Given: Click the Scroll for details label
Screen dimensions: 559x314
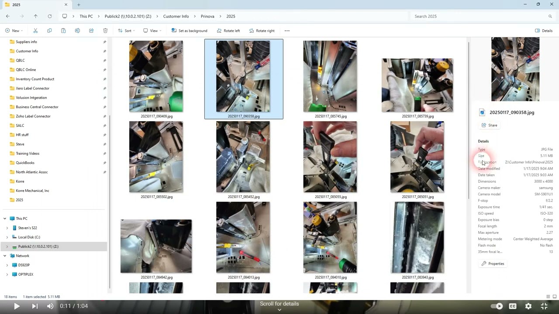Looking at the screenshot, I should [279, 304].
